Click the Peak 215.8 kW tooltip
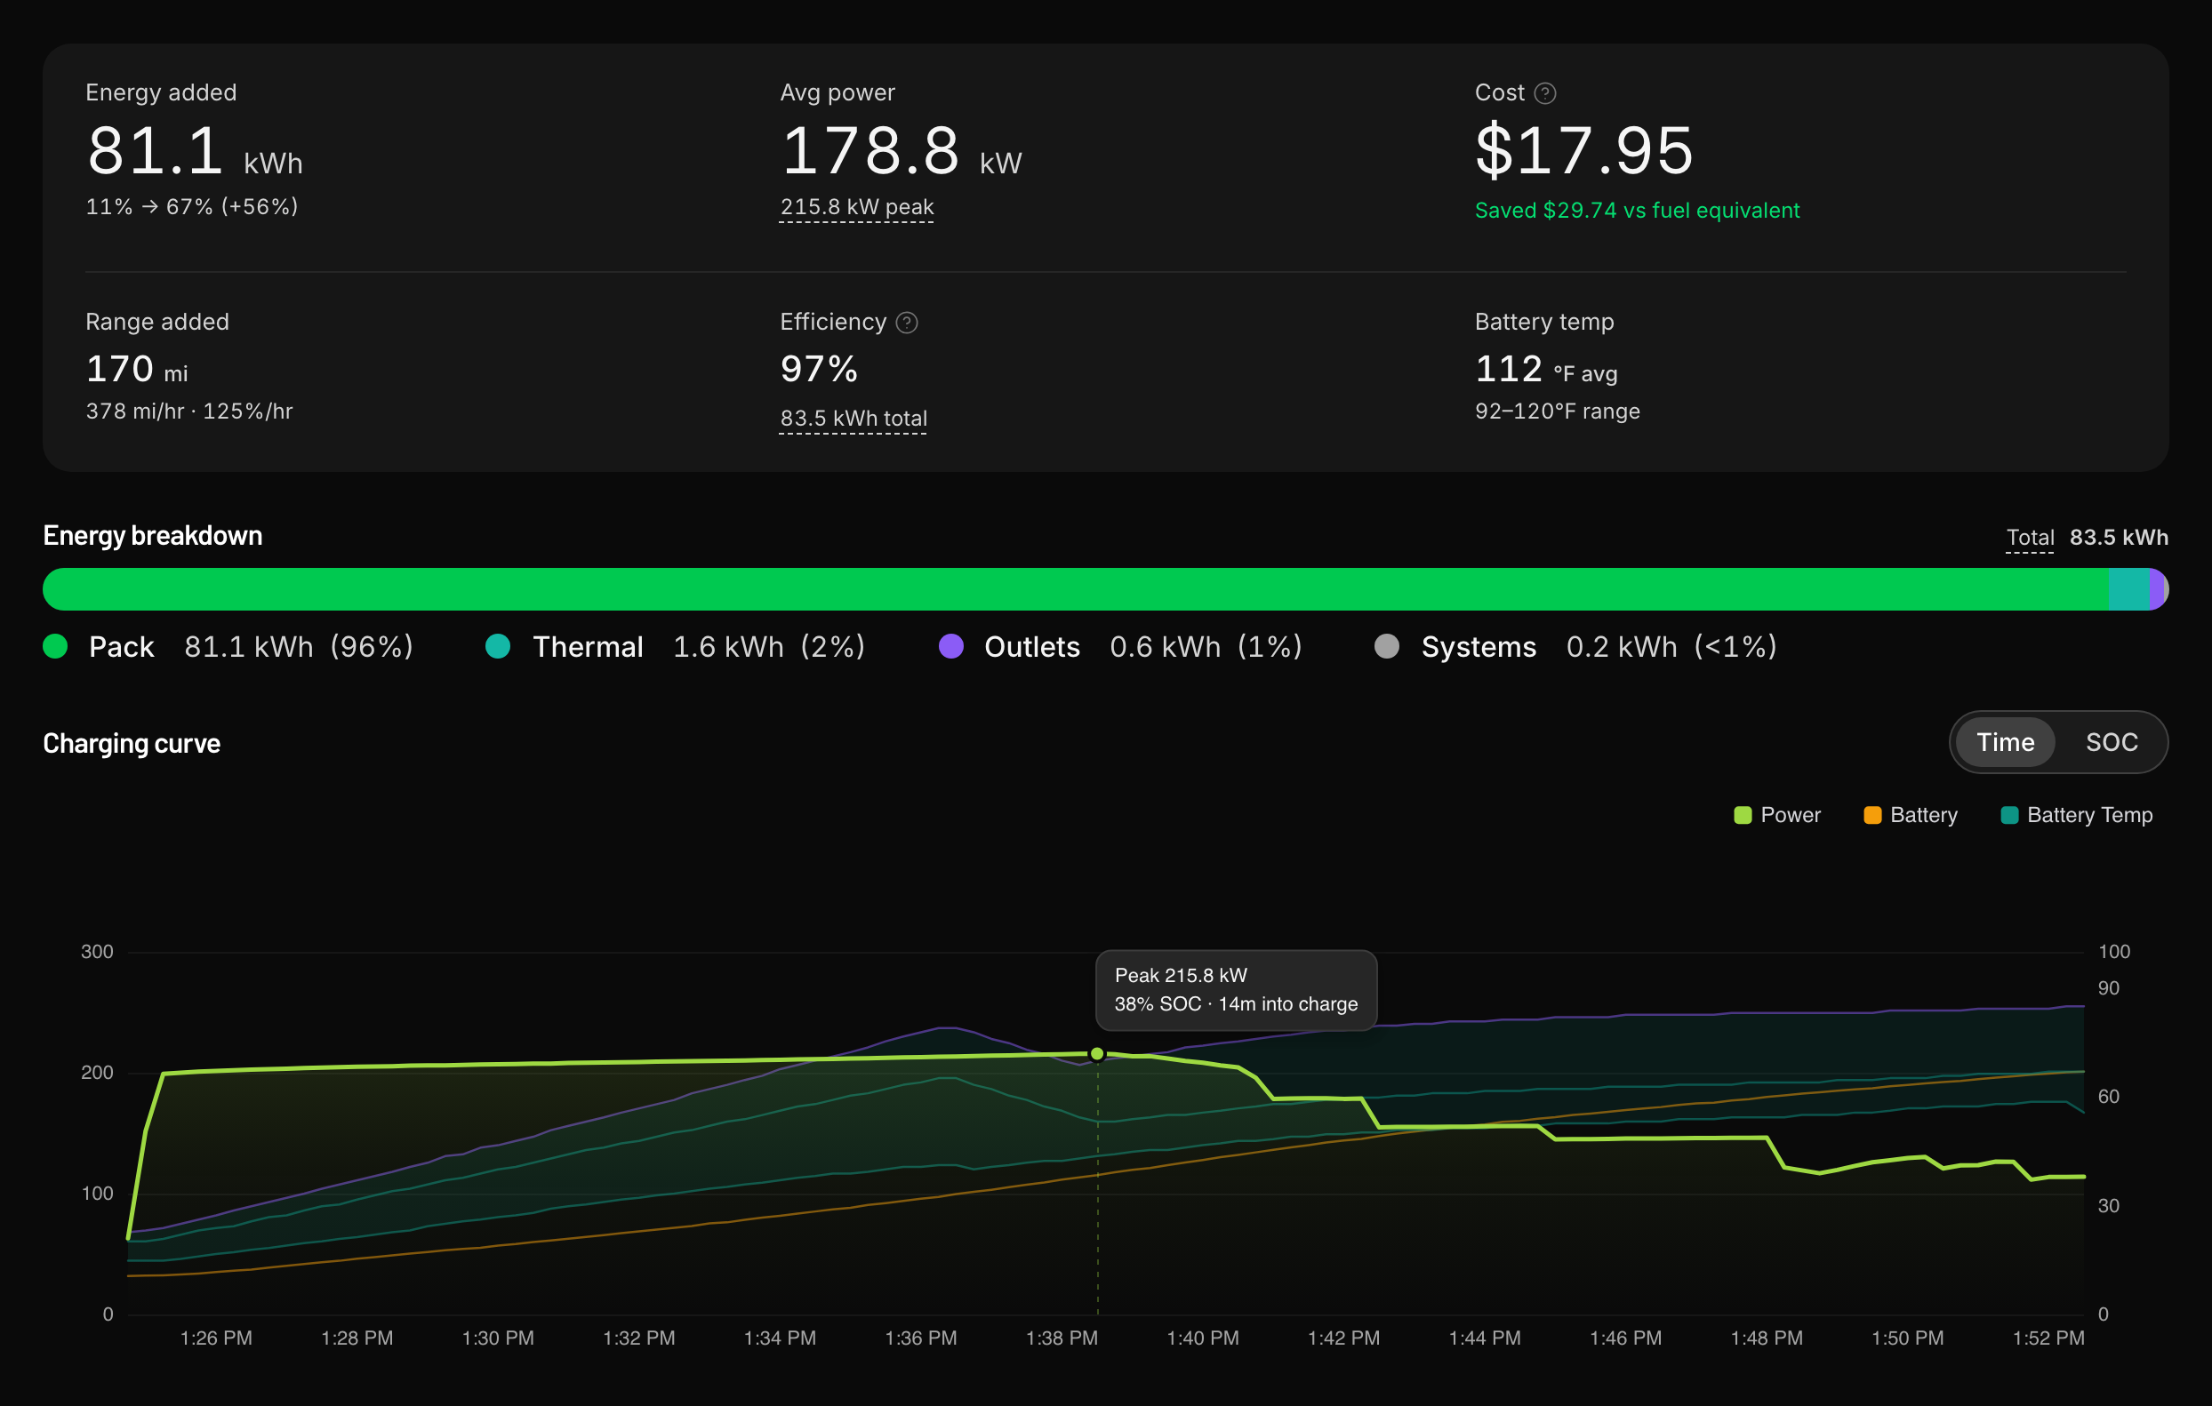Image resolution: width=2212 pixels, height=1406 pixels. pyautogui.click(x=1237, y=990)
